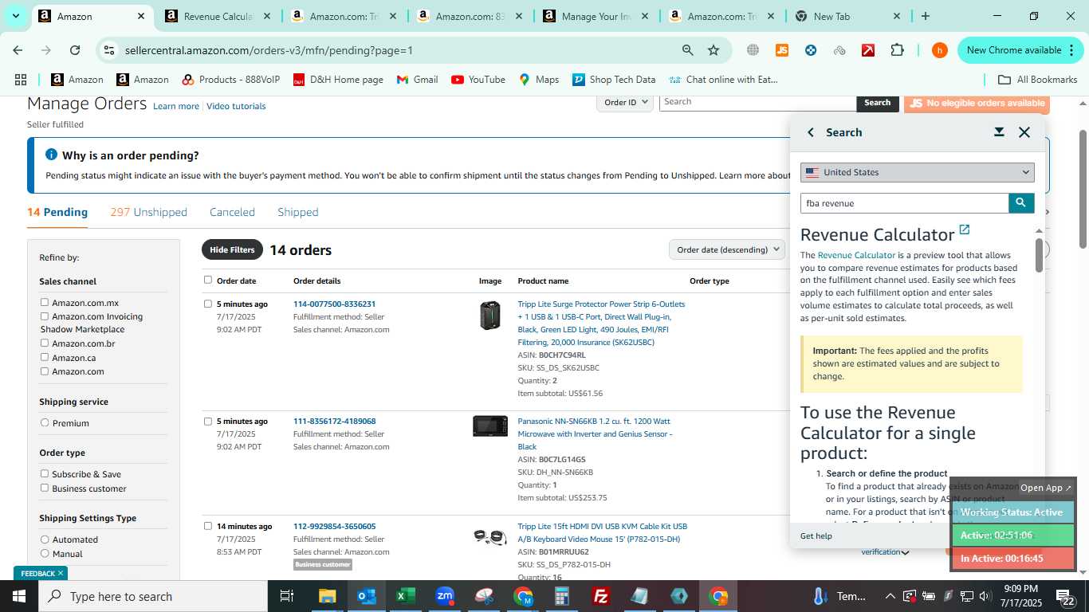Click the help panel vertical scrollbar

coord(1039,255)
